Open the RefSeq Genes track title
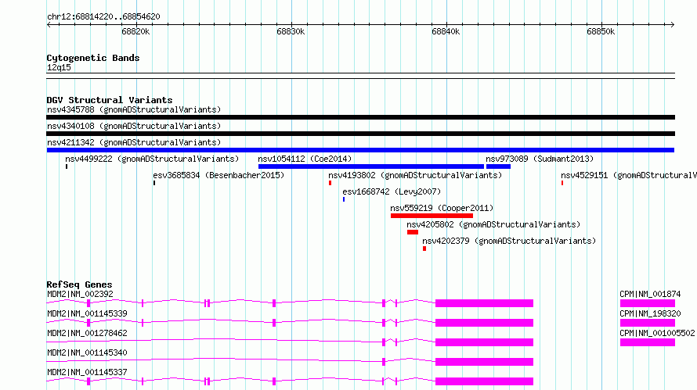The height and width of the screenshot is (390, 697). (x=79, y=284)
